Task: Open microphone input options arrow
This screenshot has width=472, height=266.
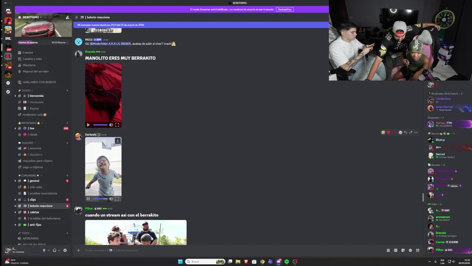Action: 48,250
